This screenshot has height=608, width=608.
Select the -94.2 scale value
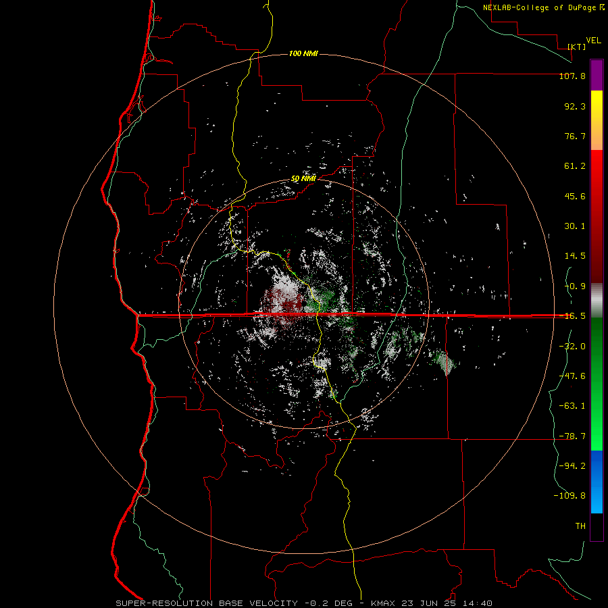[x=572, y=466]
